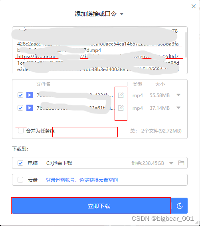Open video preview icon for 37.14MB file
The width and height of the screenshot is (200, 226).
(30, 108)
